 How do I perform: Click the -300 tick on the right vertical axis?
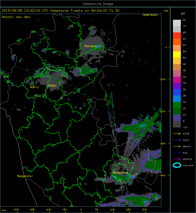point(162,144)
